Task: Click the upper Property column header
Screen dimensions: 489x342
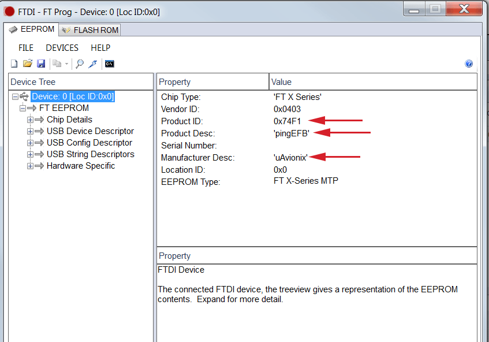Action: [212, 82]
